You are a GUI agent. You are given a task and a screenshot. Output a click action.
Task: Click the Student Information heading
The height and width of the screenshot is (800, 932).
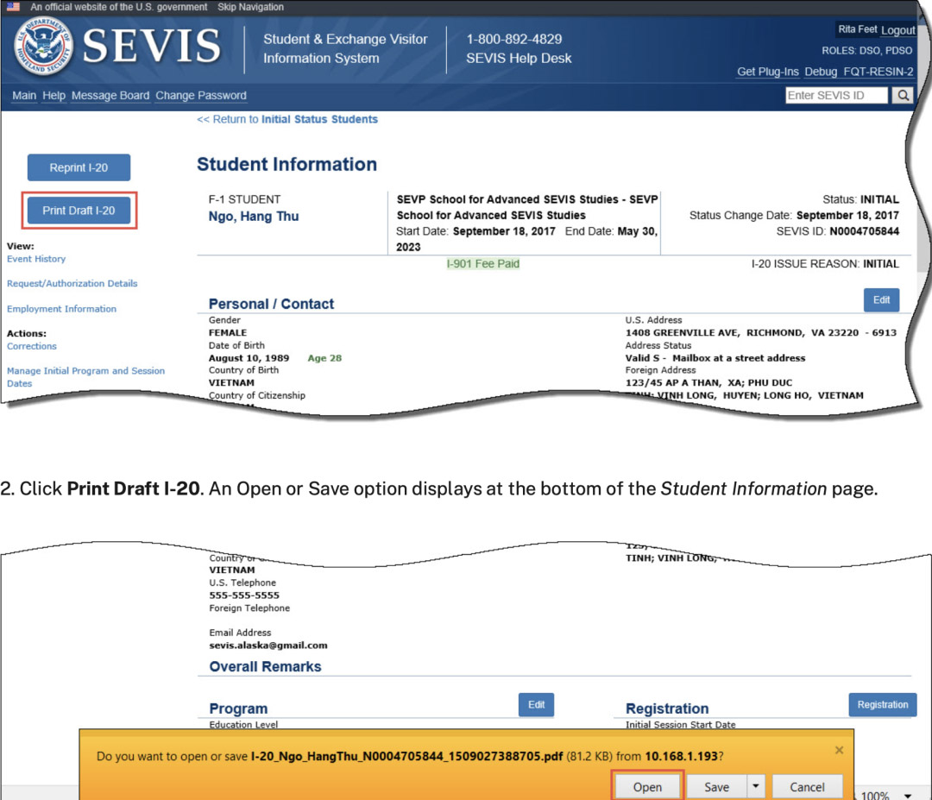[x=287, y=164]
